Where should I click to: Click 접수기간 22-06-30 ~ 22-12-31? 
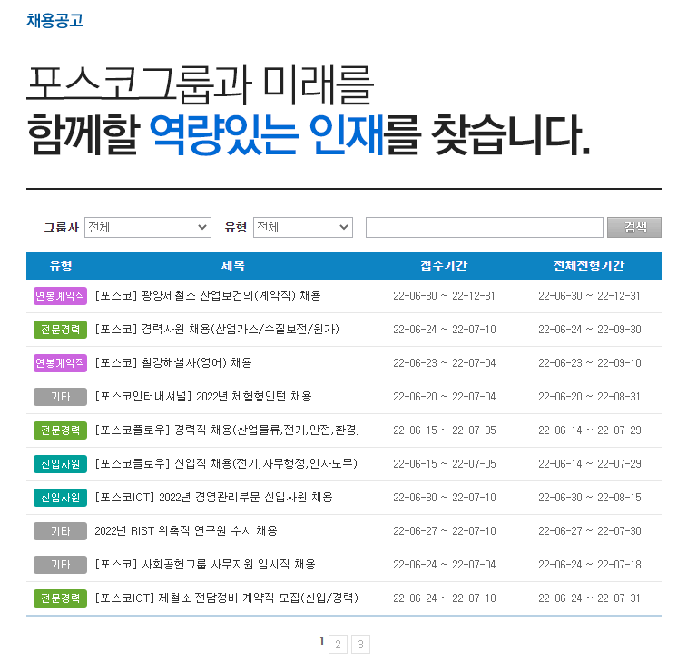click(x=444, y=296)
